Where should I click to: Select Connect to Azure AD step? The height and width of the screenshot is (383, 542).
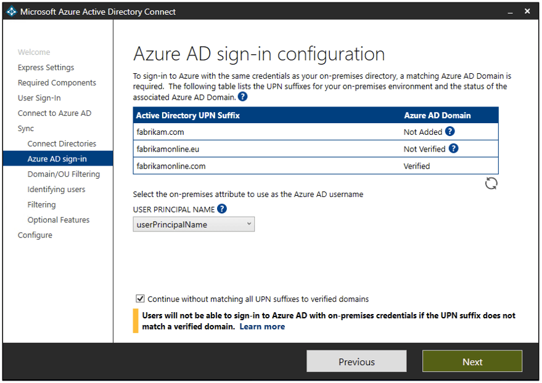pos(54,113)
